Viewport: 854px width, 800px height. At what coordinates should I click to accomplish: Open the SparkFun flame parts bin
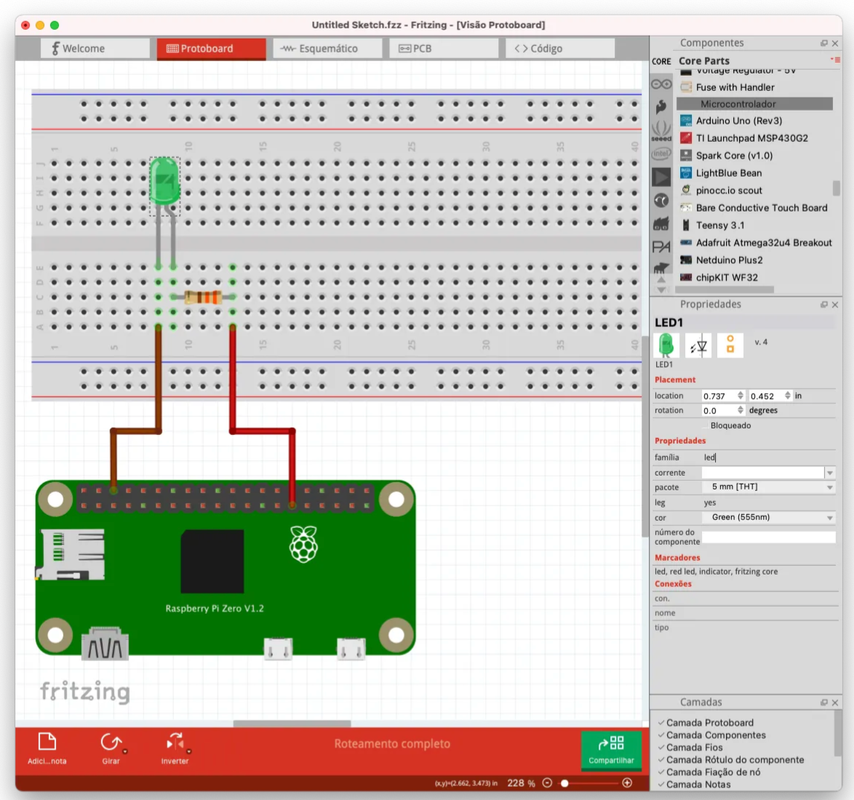[x=661, y=106]
